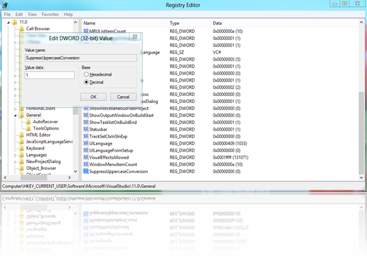Open the File menu
Screen dimensions: 367x256
point(7,15)
